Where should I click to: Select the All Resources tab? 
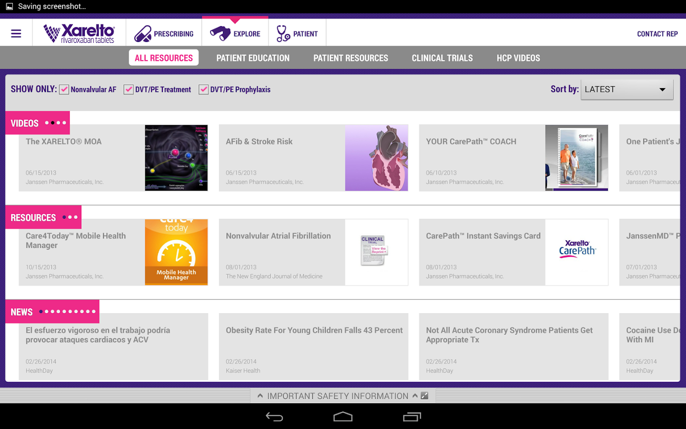coord(164,58)
